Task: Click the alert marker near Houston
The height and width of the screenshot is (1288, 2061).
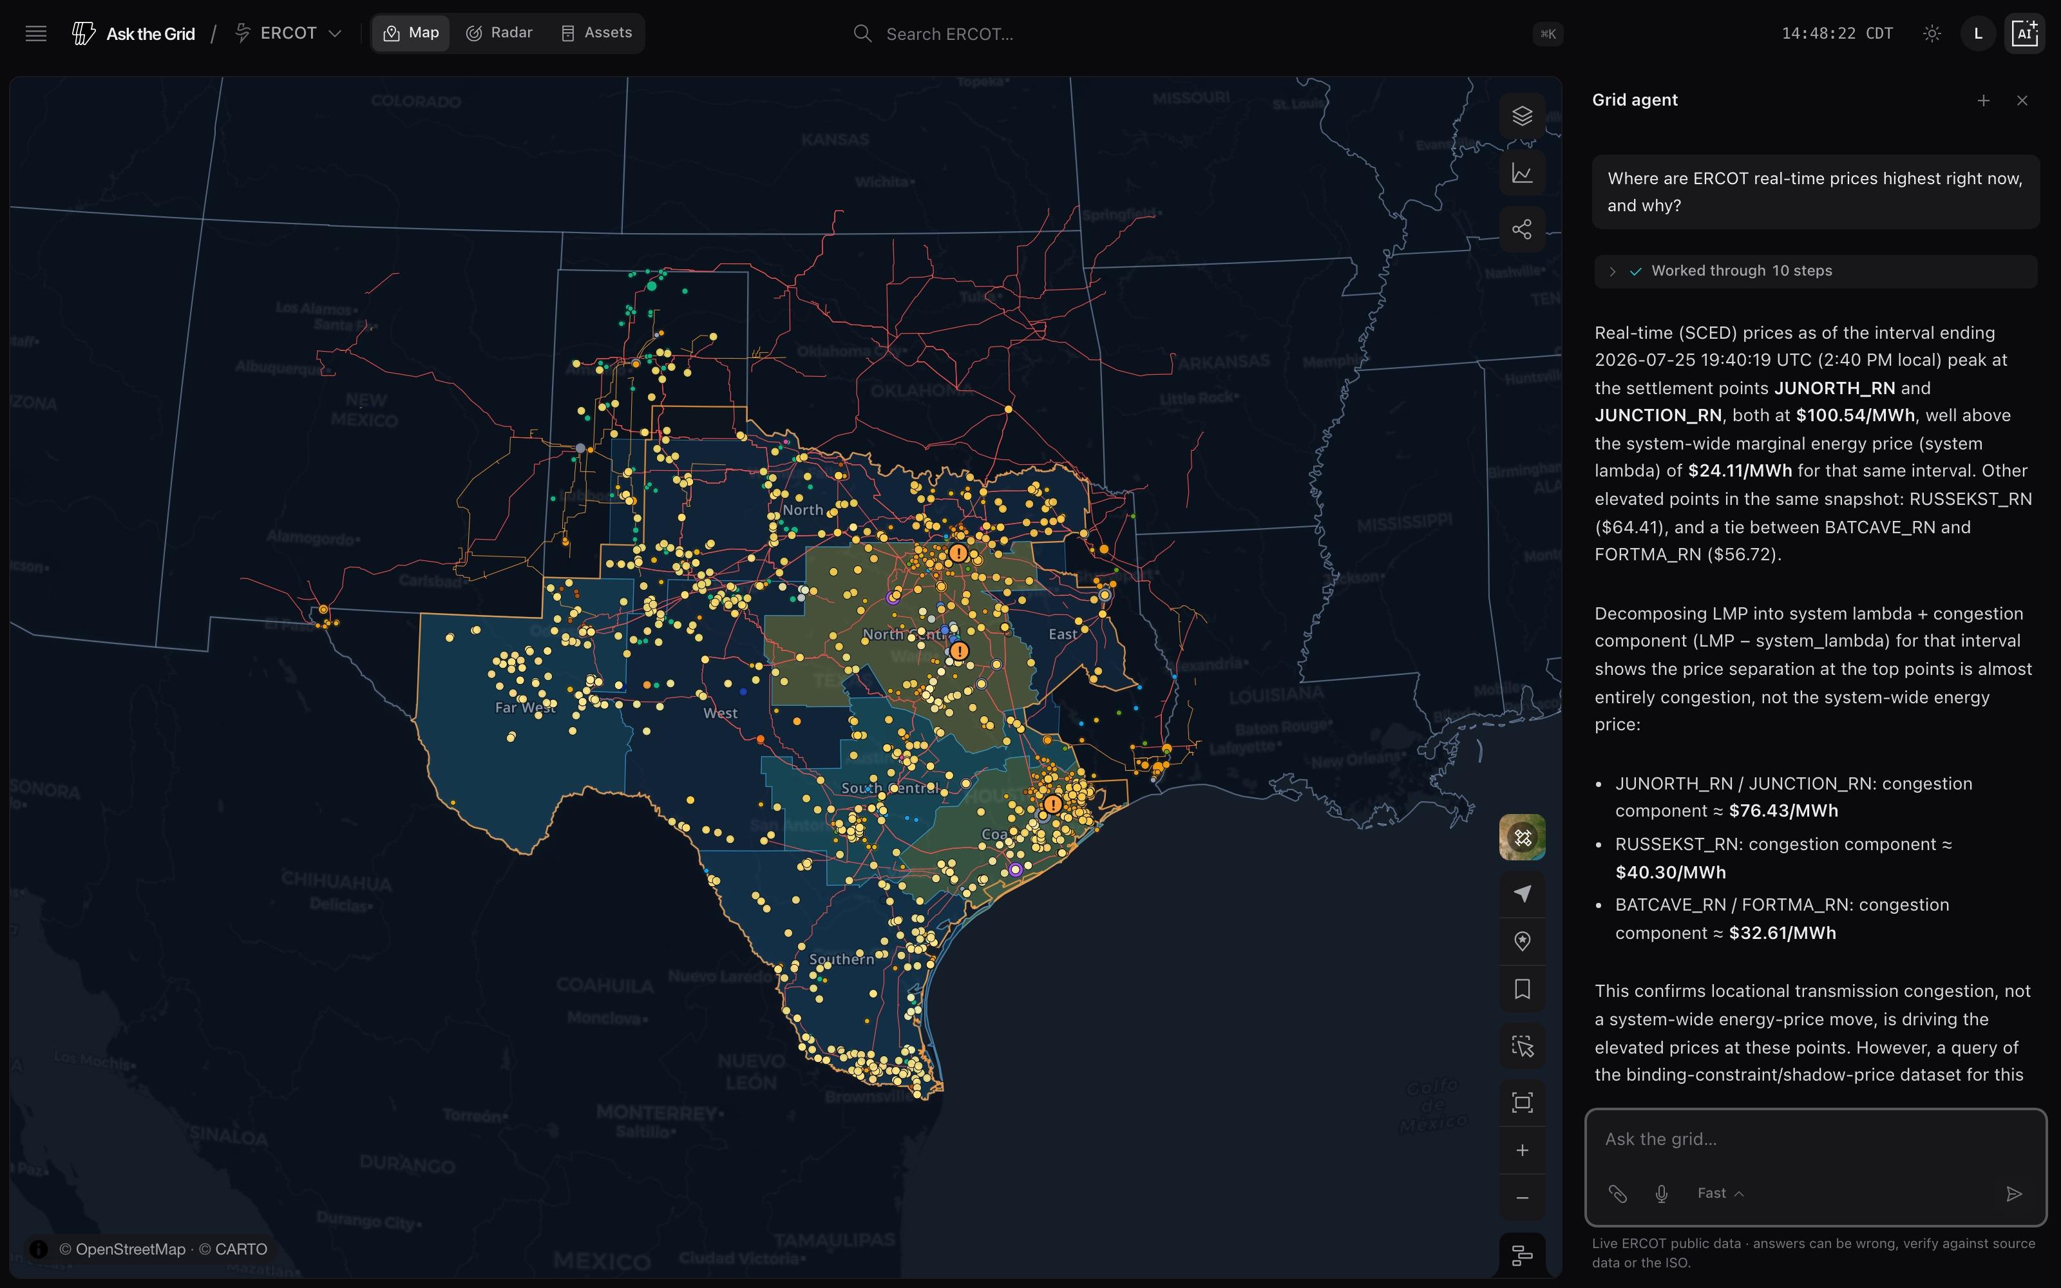Action: click(1052, 803)
